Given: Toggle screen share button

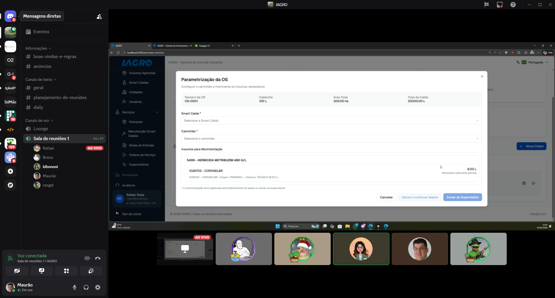Looking at the screenshot, I should (x=42, y=271).
